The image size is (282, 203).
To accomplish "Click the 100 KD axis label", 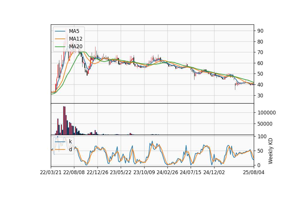I will click(x=262, y=137).
